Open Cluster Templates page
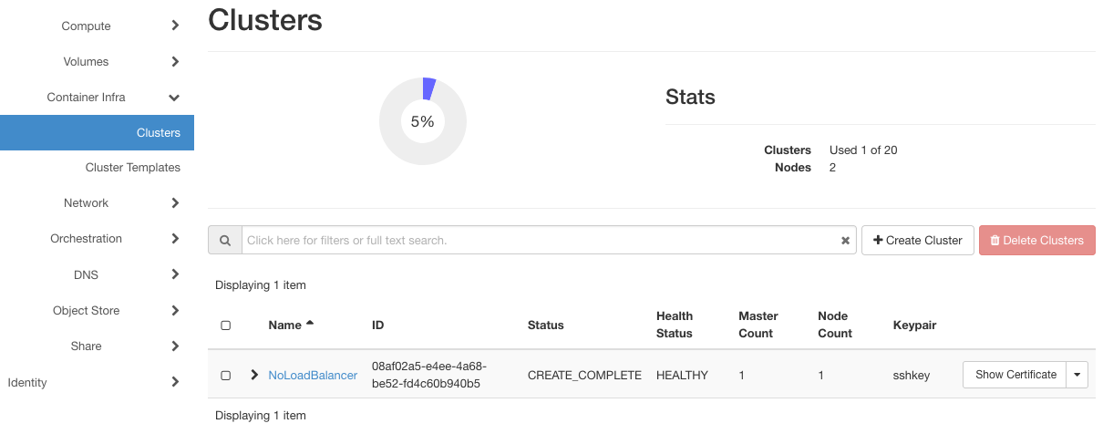Screen dimensions: 1103x434 133,168
